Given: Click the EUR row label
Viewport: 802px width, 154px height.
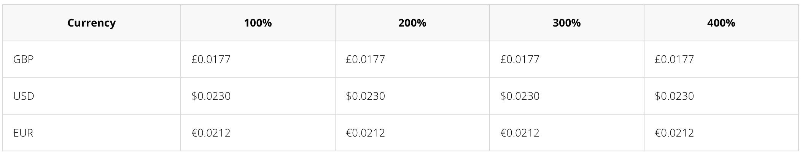Looking at the screenshot, I should pos(23,133).
